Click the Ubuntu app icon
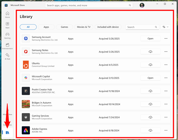This screenshot has width=178, height=140. point(26,65)
